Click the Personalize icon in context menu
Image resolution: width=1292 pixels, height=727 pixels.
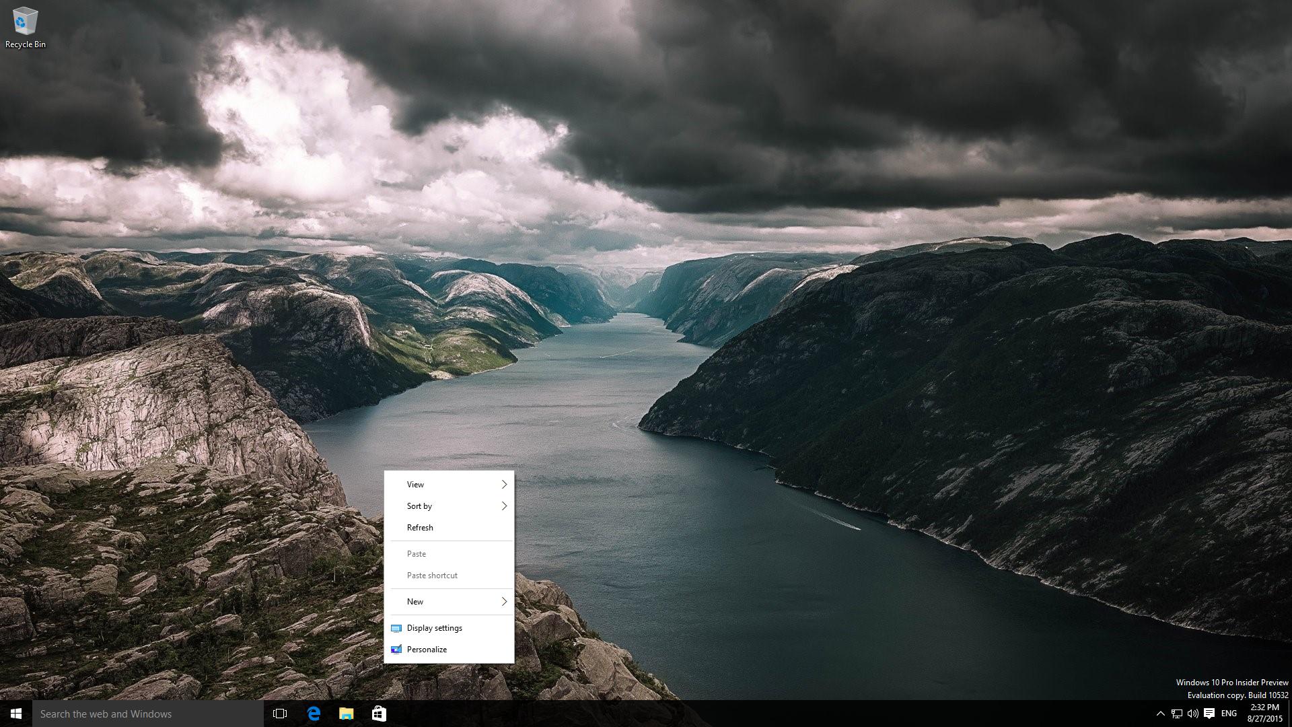[396, 650]
